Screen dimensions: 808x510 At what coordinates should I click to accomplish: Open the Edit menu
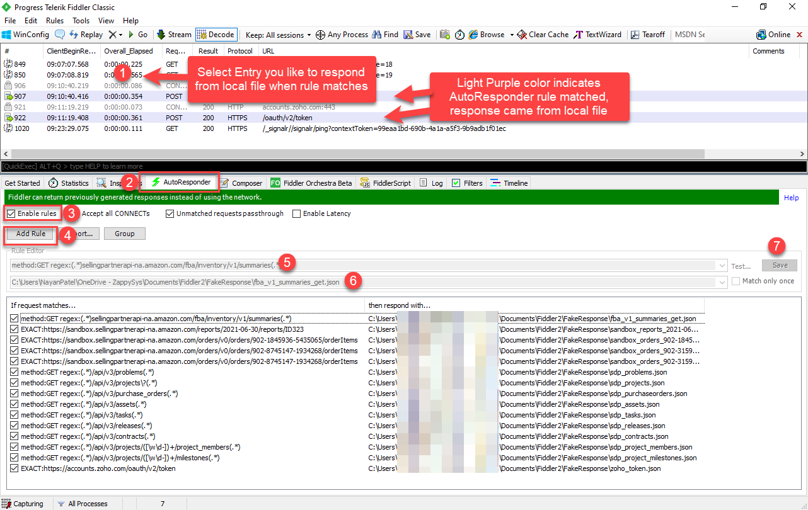point(31,21)
